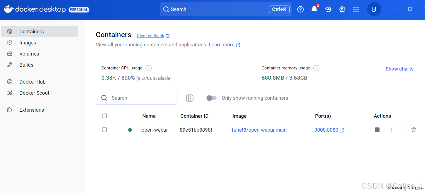Click the Docker Scout icon in sidebar

click(x=10, y=93)
